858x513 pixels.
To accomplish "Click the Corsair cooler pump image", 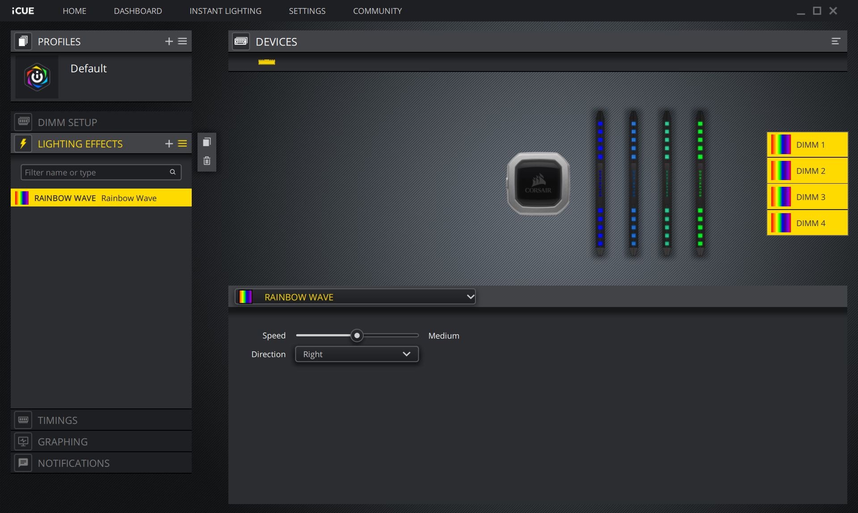I will (538, 184).
